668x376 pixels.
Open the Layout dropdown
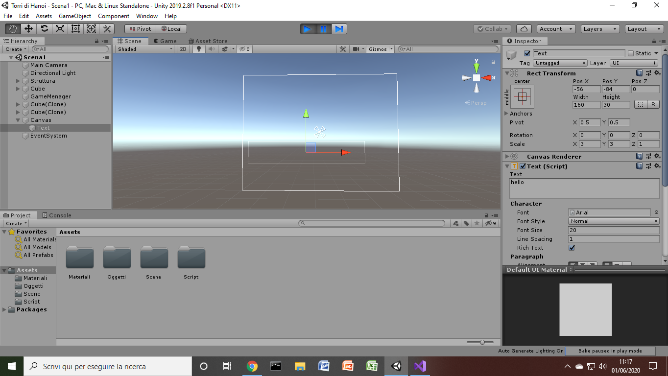click(x=644, y=29)
